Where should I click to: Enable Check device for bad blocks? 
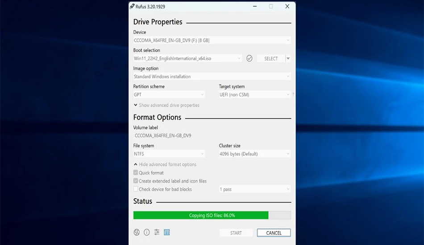[136, 189]
